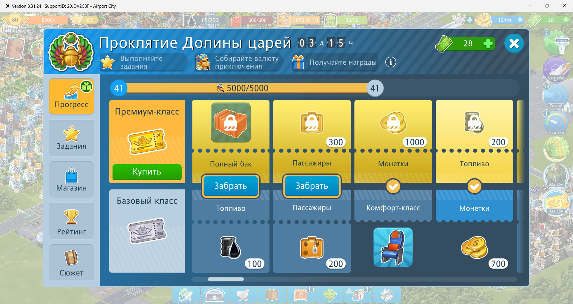Click the control tower radar icon
The width and height of the screenshot is (573, 304).
[556, 44]
